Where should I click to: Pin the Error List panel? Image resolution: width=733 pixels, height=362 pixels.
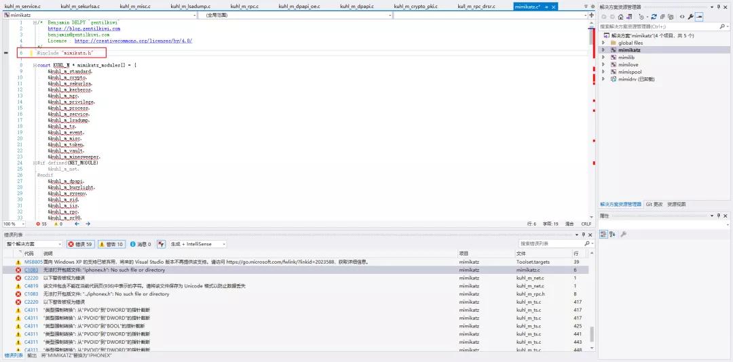coord(584,235)
